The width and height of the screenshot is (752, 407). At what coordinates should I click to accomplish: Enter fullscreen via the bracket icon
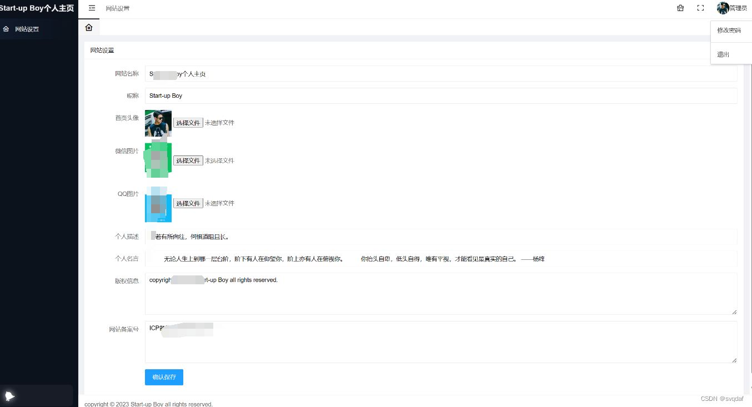[700, 8]
